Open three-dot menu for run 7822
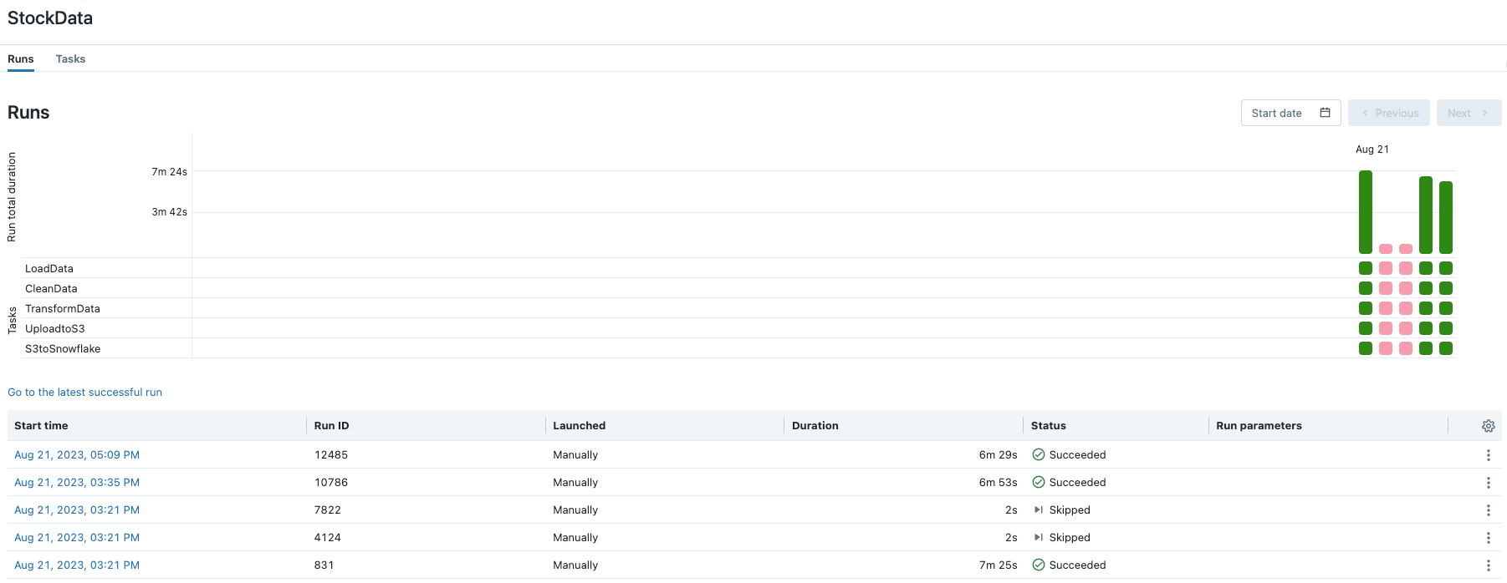The width and height of the screenshot is (1507, 583). [x=1488, y=510]
